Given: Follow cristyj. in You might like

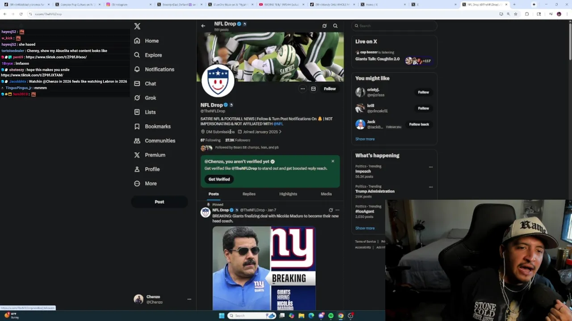Looking at the screenshot, I should coord(423,92).
